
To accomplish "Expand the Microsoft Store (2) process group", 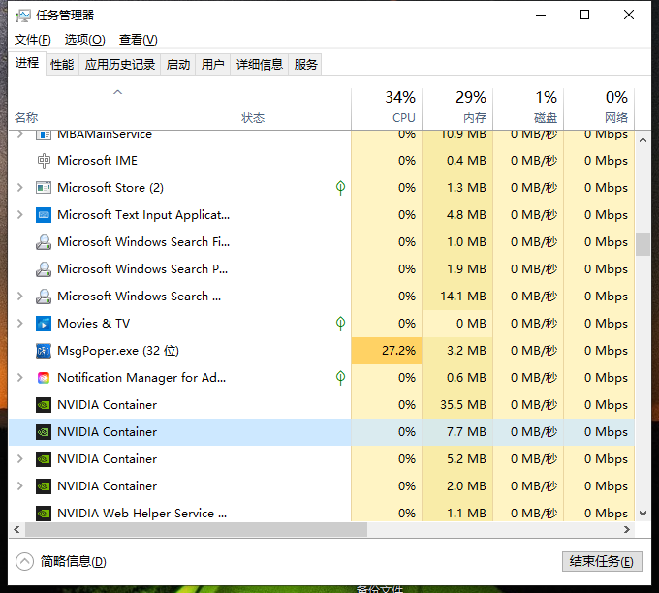I will click(19, 187).
